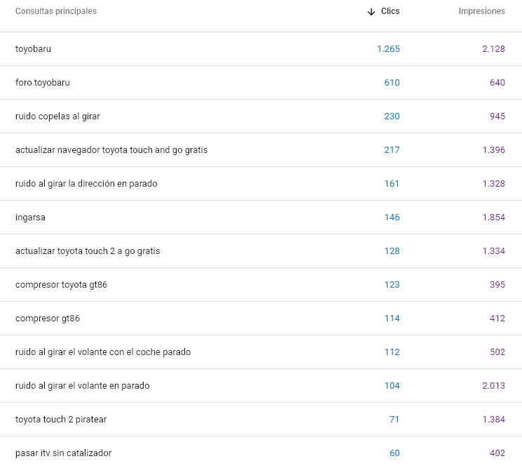Open the toyobaru query row

tap(261, 49)
